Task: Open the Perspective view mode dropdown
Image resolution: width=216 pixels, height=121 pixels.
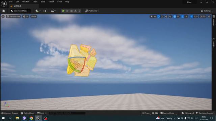Action: [13, 16]
